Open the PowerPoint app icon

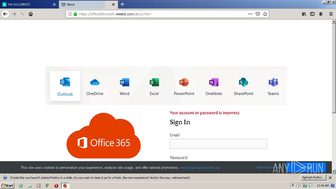184,82
